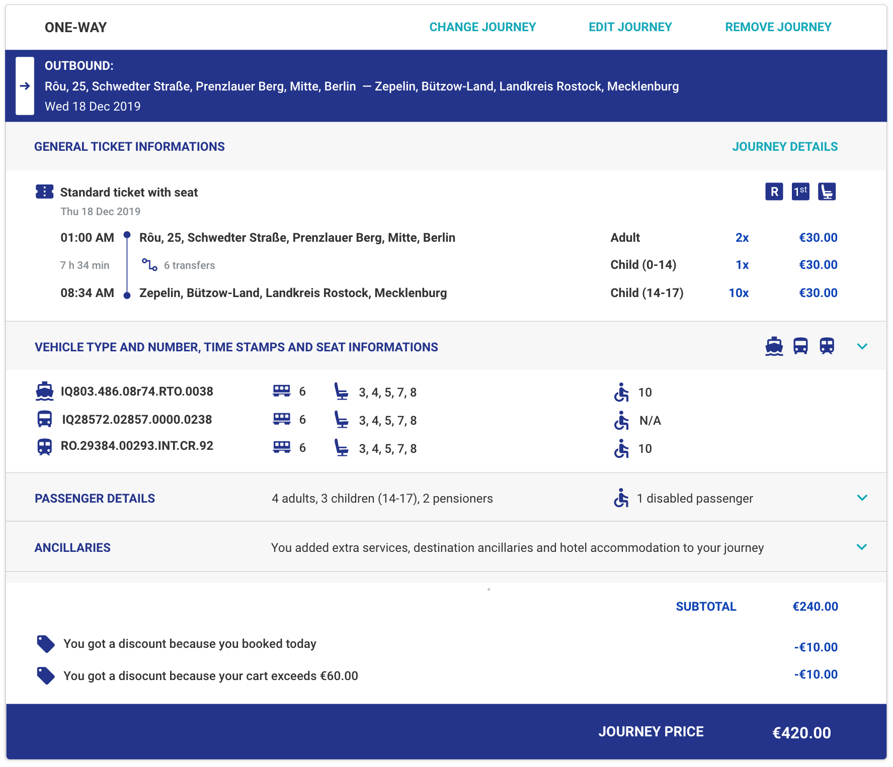The height and width of the screenshot is (767, 893).
Task: Open the Change Journey link
Action: [482, 27]
